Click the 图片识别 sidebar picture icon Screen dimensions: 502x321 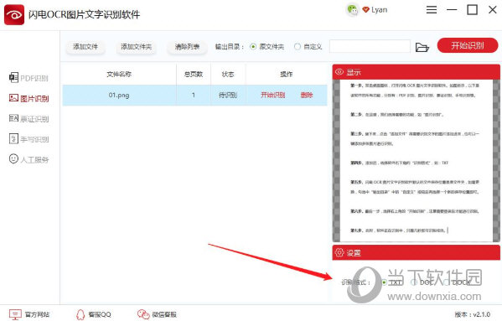tap(13, 98)
